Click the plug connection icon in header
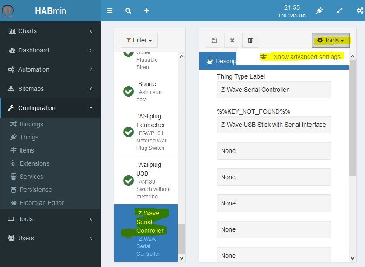Screen dimensions: 365x267 (x=320, y=11)
